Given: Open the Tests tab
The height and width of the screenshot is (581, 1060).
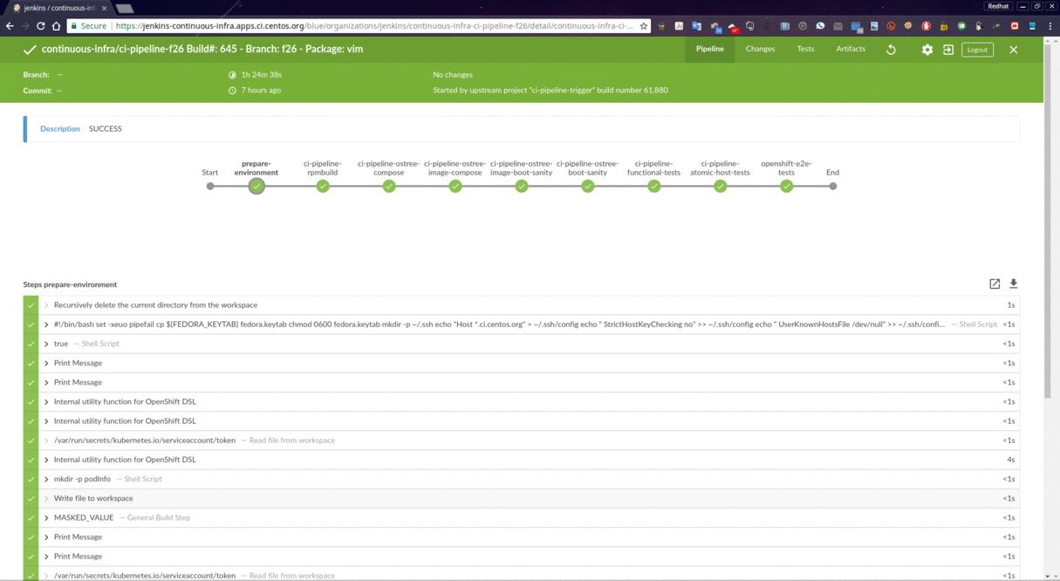Looking at the screenshot, I should coord(805,49).
